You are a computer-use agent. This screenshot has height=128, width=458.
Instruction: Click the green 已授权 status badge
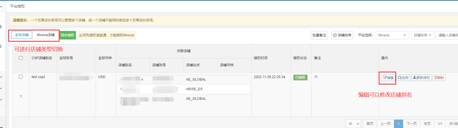pos(300,78)
